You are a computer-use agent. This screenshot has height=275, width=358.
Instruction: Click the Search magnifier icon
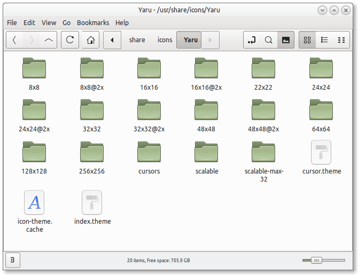[x=269, y=40]
